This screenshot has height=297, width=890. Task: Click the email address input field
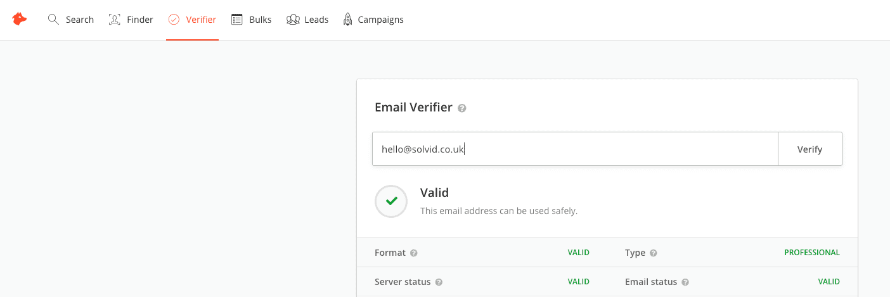pos(574,149)
